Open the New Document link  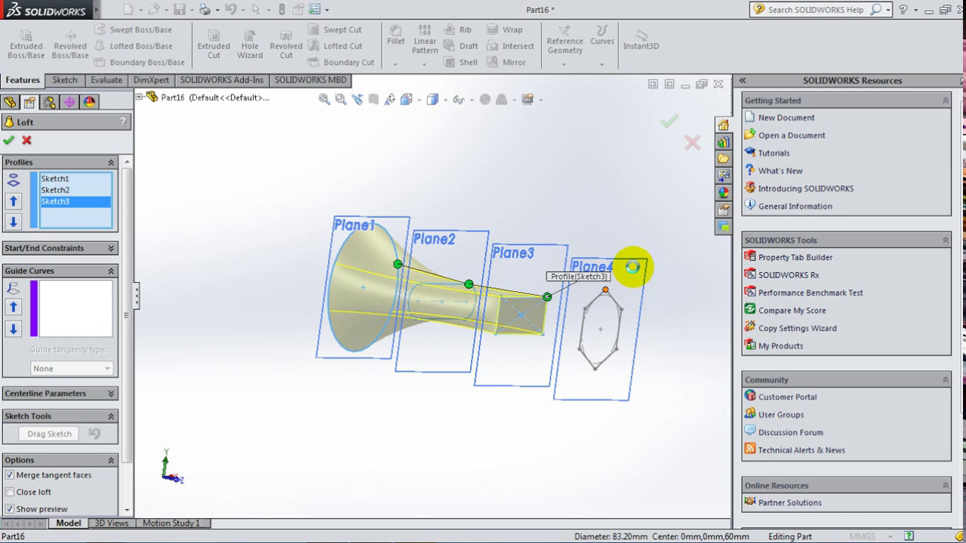786,118
